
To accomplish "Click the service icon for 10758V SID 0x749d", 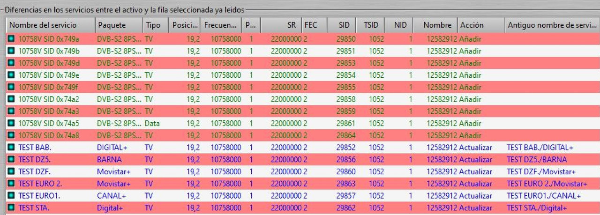I will click(11, 63).
